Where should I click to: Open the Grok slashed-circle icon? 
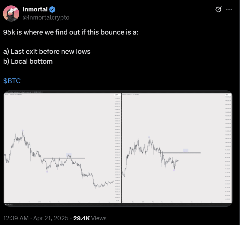coord(219,10)
